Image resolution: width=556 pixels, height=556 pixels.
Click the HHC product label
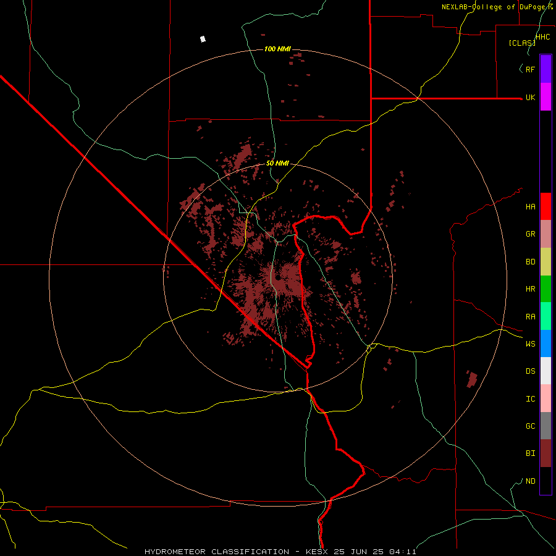(x=543, y=37)
